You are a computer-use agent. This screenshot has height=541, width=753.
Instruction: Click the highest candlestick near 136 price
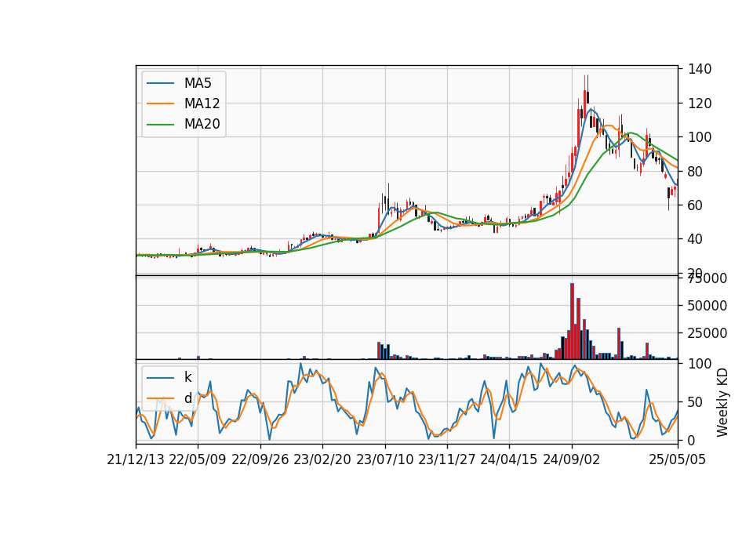[584, 97]
